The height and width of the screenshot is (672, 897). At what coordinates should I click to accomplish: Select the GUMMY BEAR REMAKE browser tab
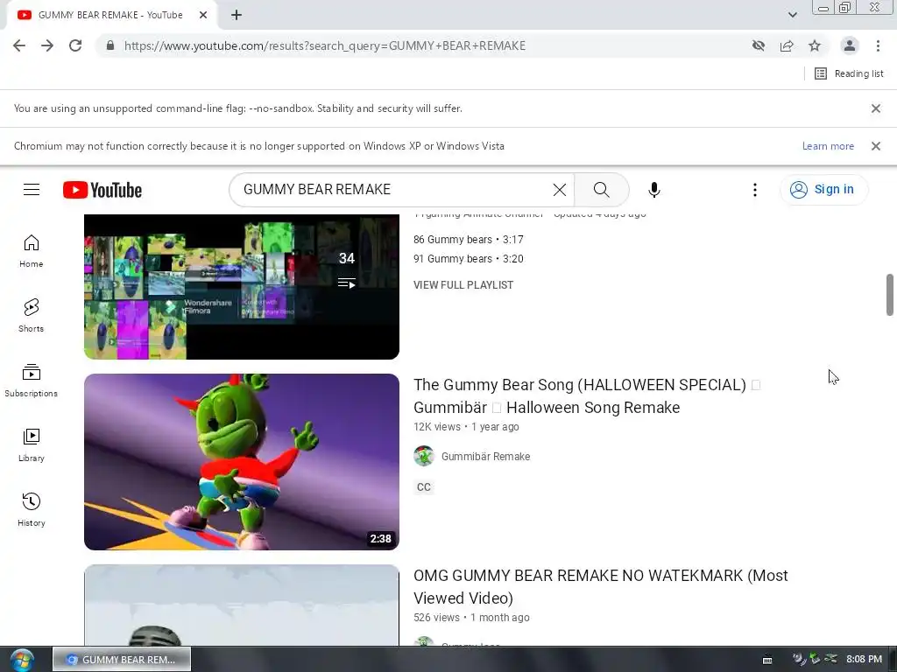pyautogui.click(x=111, y=15)
